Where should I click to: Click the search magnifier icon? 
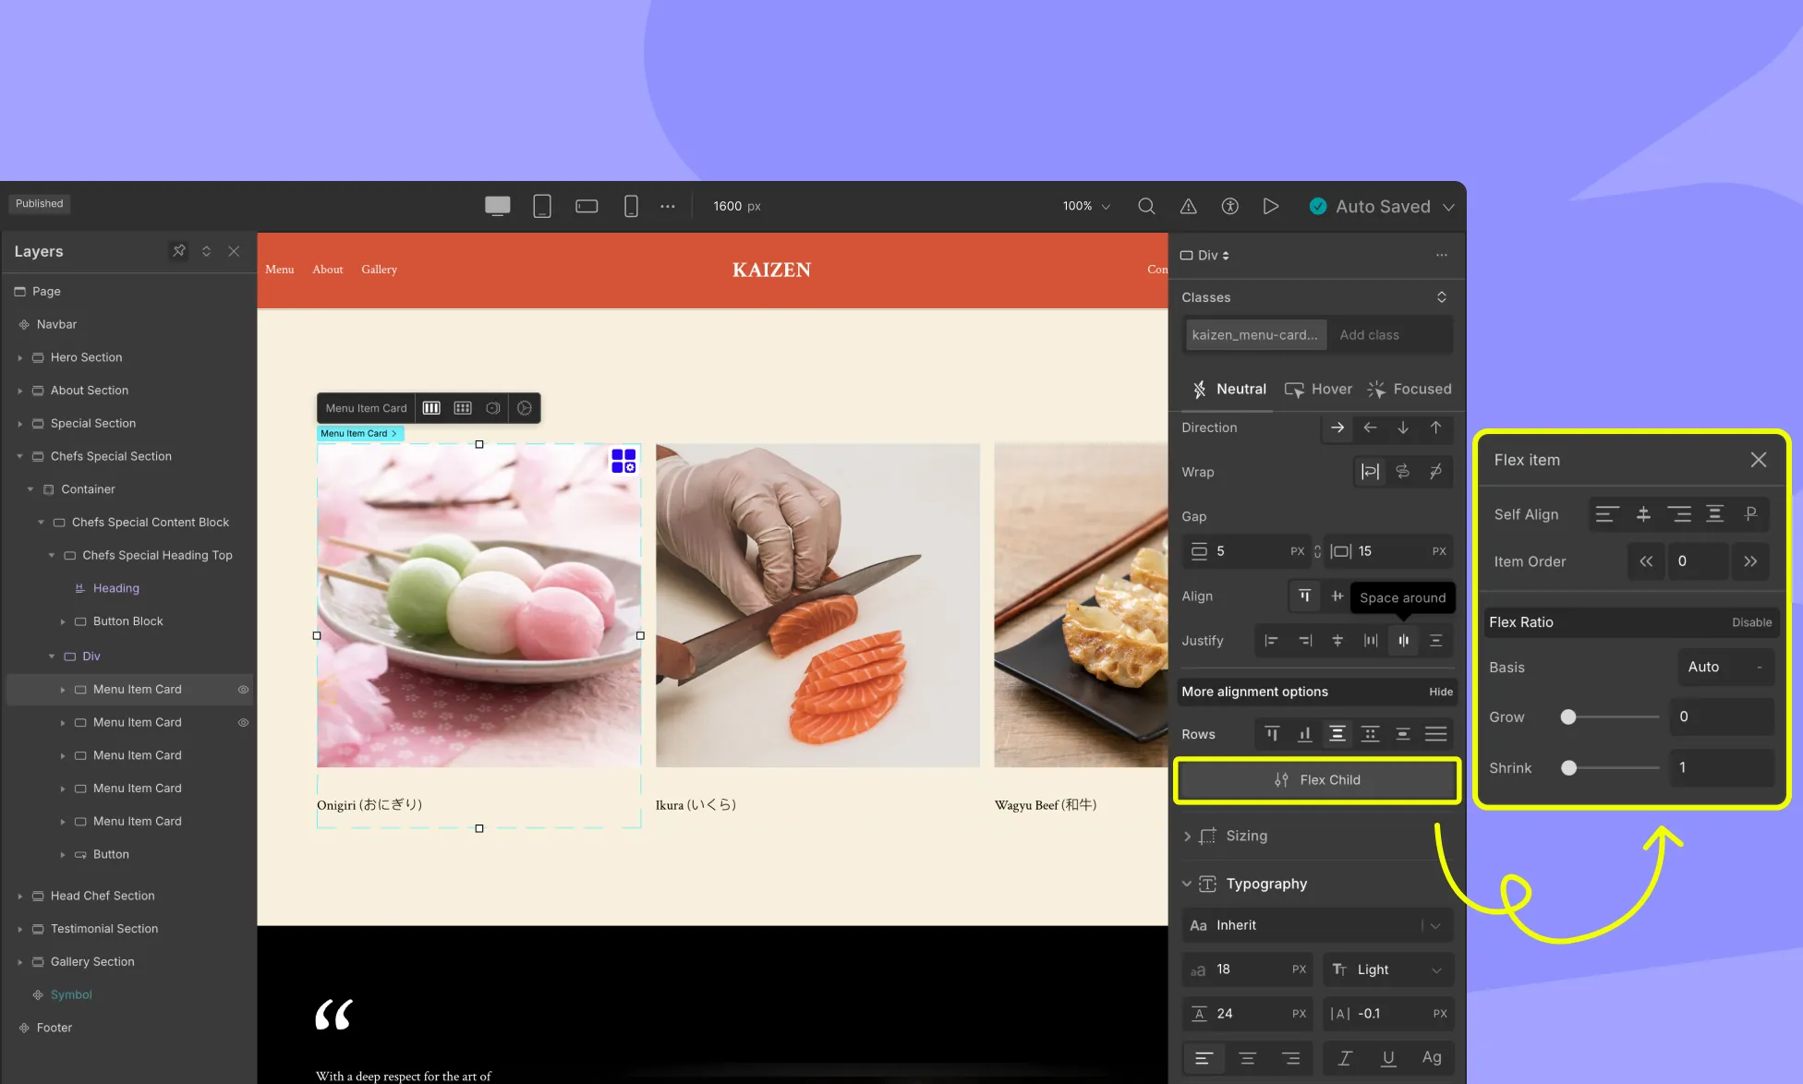(x=1146, y=206)
